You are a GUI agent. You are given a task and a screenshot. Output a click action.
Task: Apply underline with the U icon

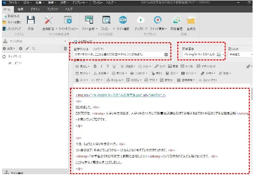[x=114, y=66]
